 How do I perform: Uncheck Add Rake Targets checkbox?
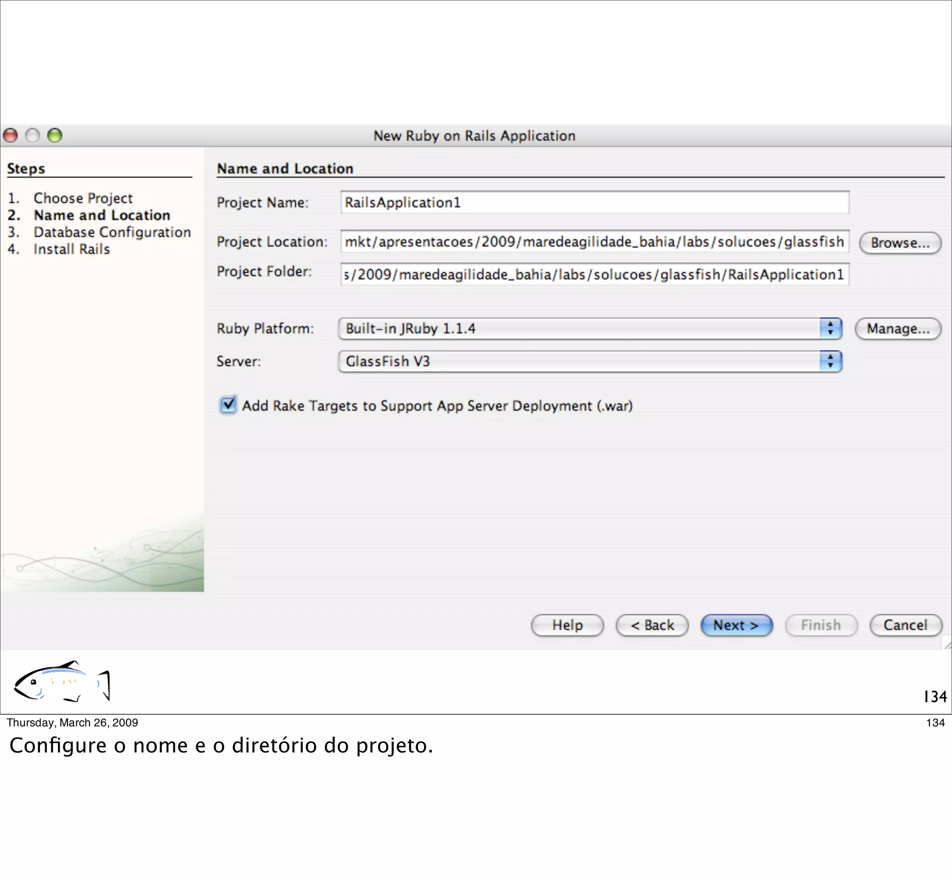228,405
